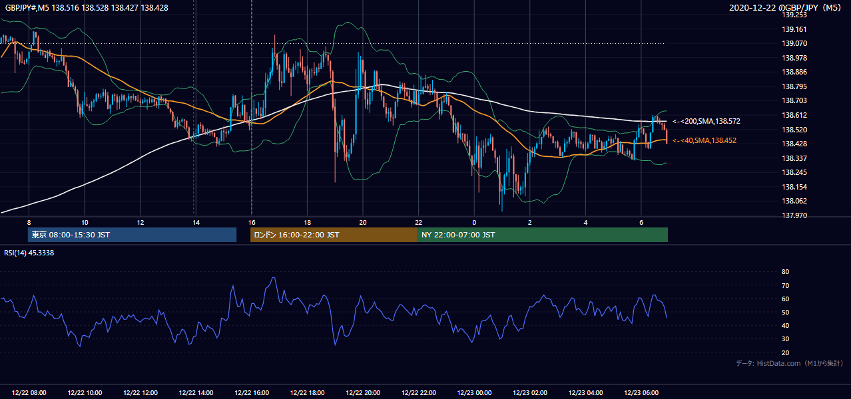Click the 12/22 12:00 bottom time label
The height and width of the screenshot is (399, 851).
click(141, 393)
